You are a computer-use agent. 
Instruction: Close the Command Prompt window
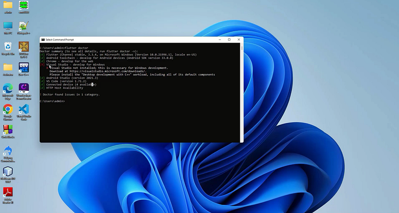[x=238, y=40]
